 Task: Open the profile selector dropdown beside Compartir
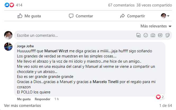click(x=165, y=16)
